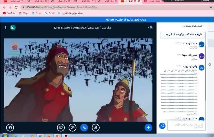Open the Gmail bookmark
214x137 pixels.
[x=50, y=13]
